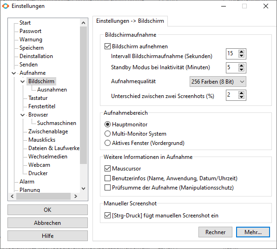
Task: Select Multi-Monitor System option
Action: (107, 133)
